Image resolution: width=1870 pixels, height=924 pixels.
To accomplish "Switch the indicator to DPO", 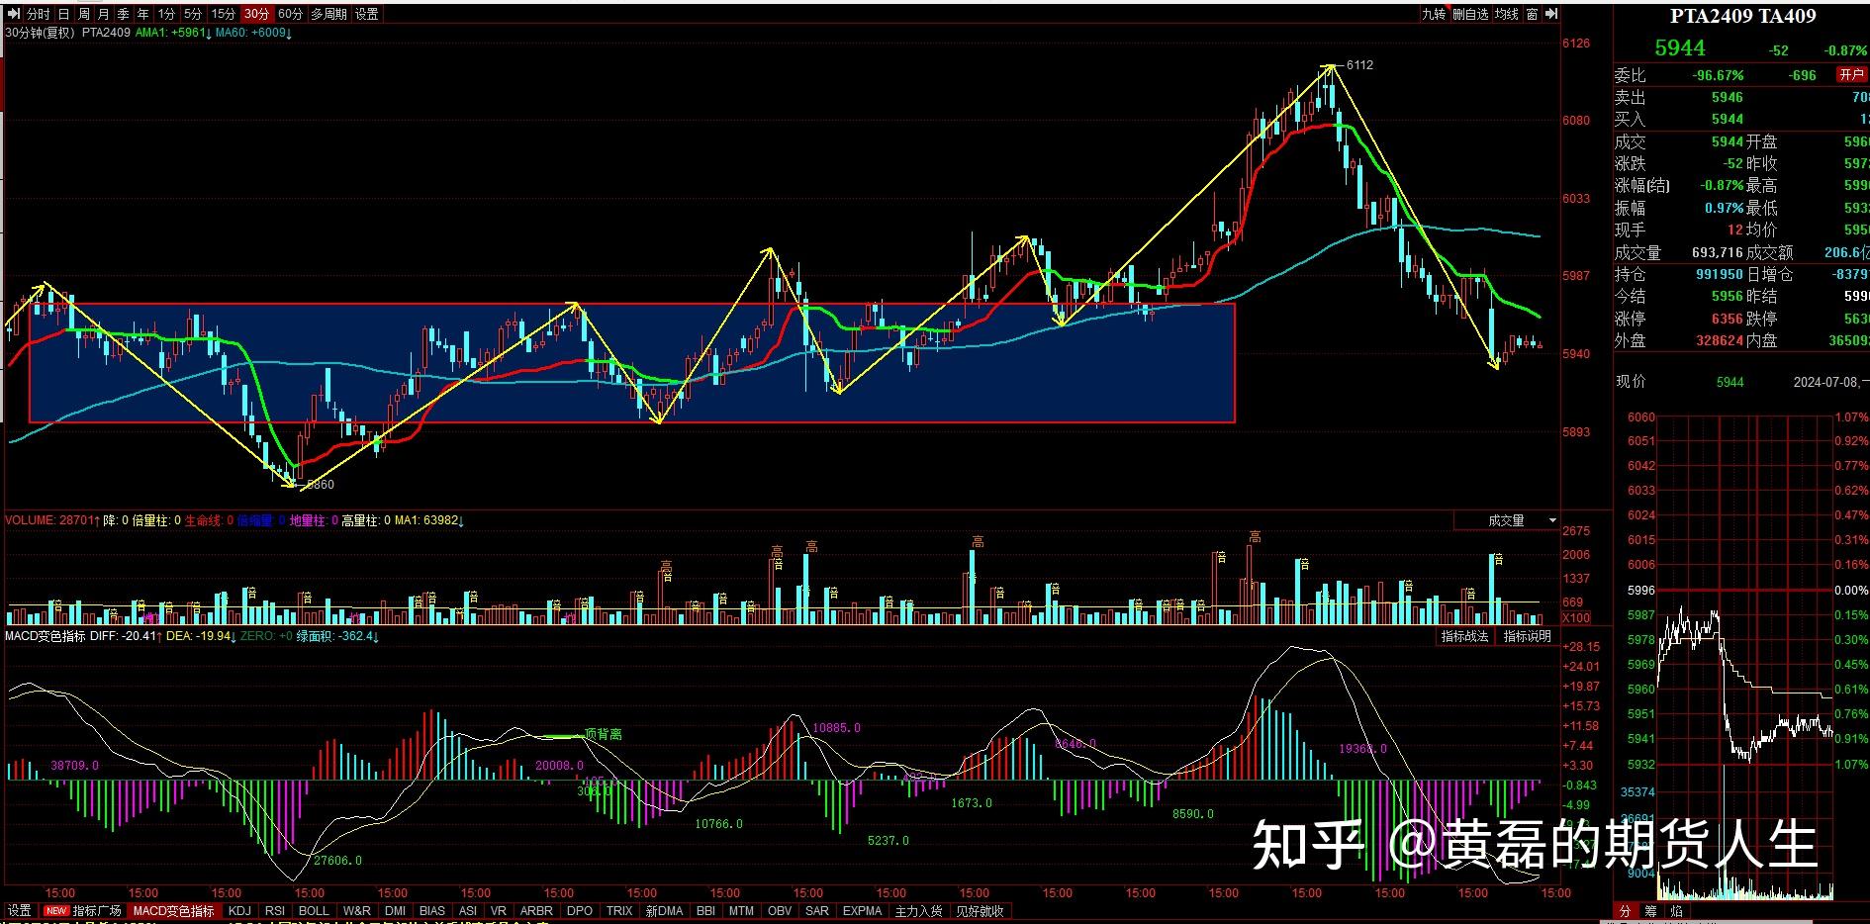I will 580,910.
